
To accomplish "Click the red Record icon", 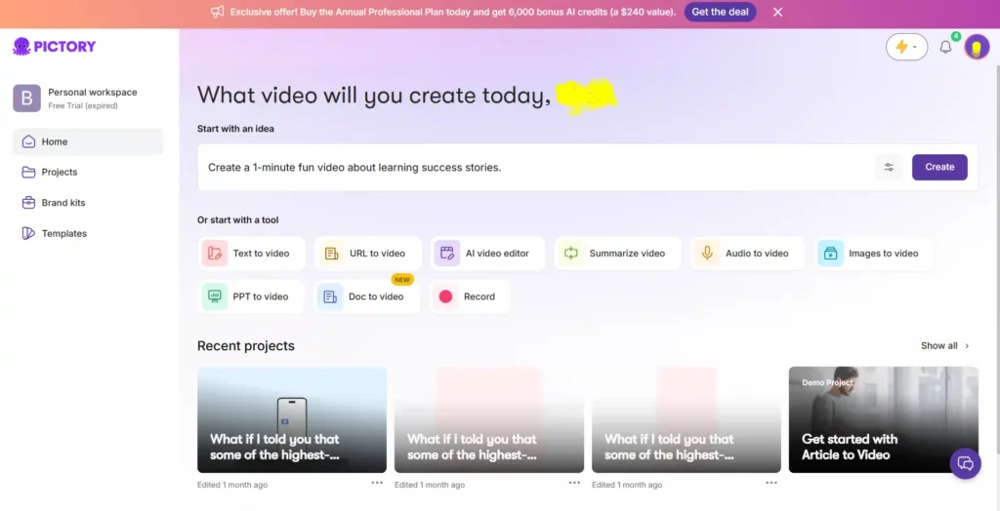I will coord(445,296).
